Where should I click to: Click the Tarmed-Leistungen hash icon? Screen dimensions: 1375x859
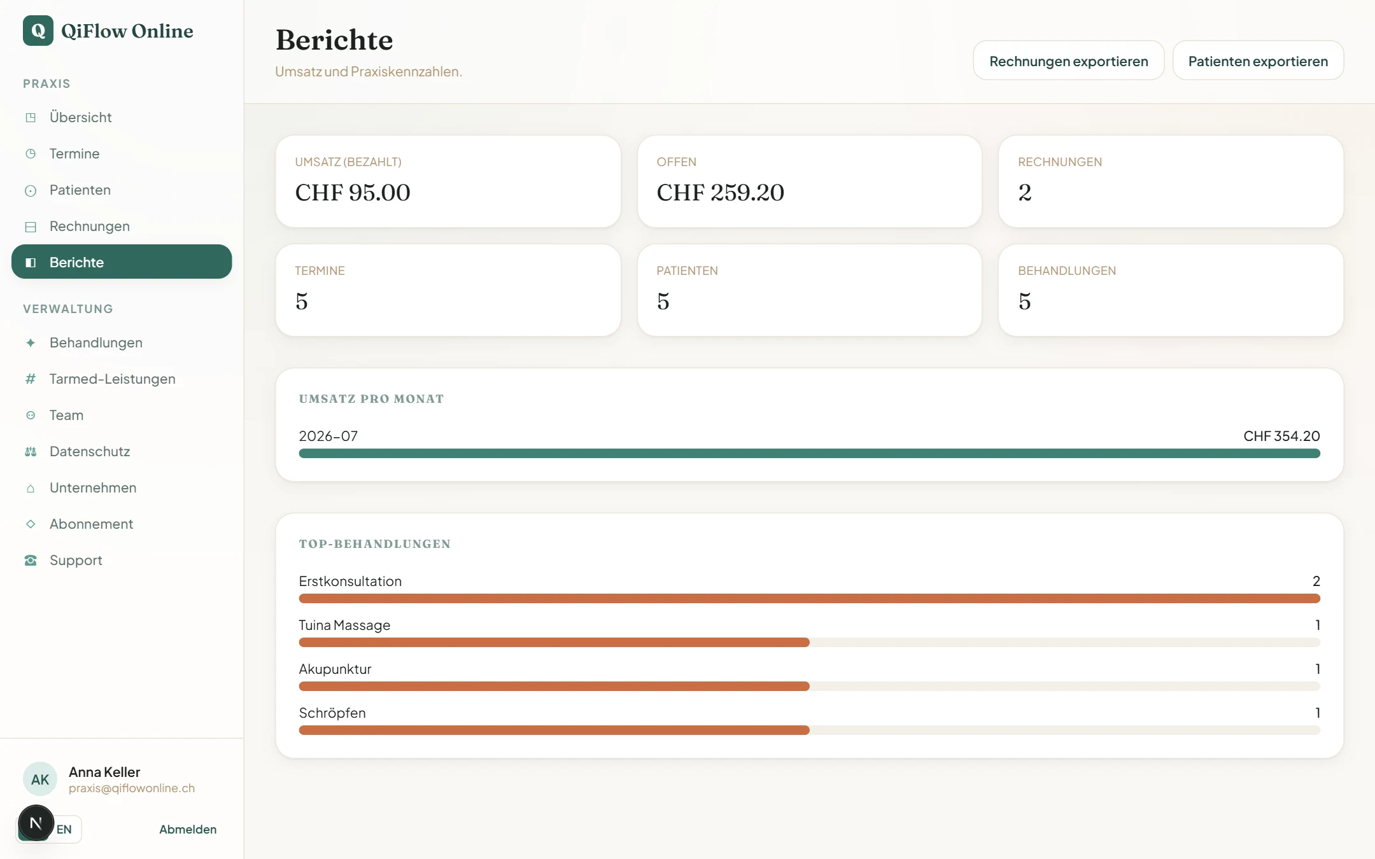(31, 379)
